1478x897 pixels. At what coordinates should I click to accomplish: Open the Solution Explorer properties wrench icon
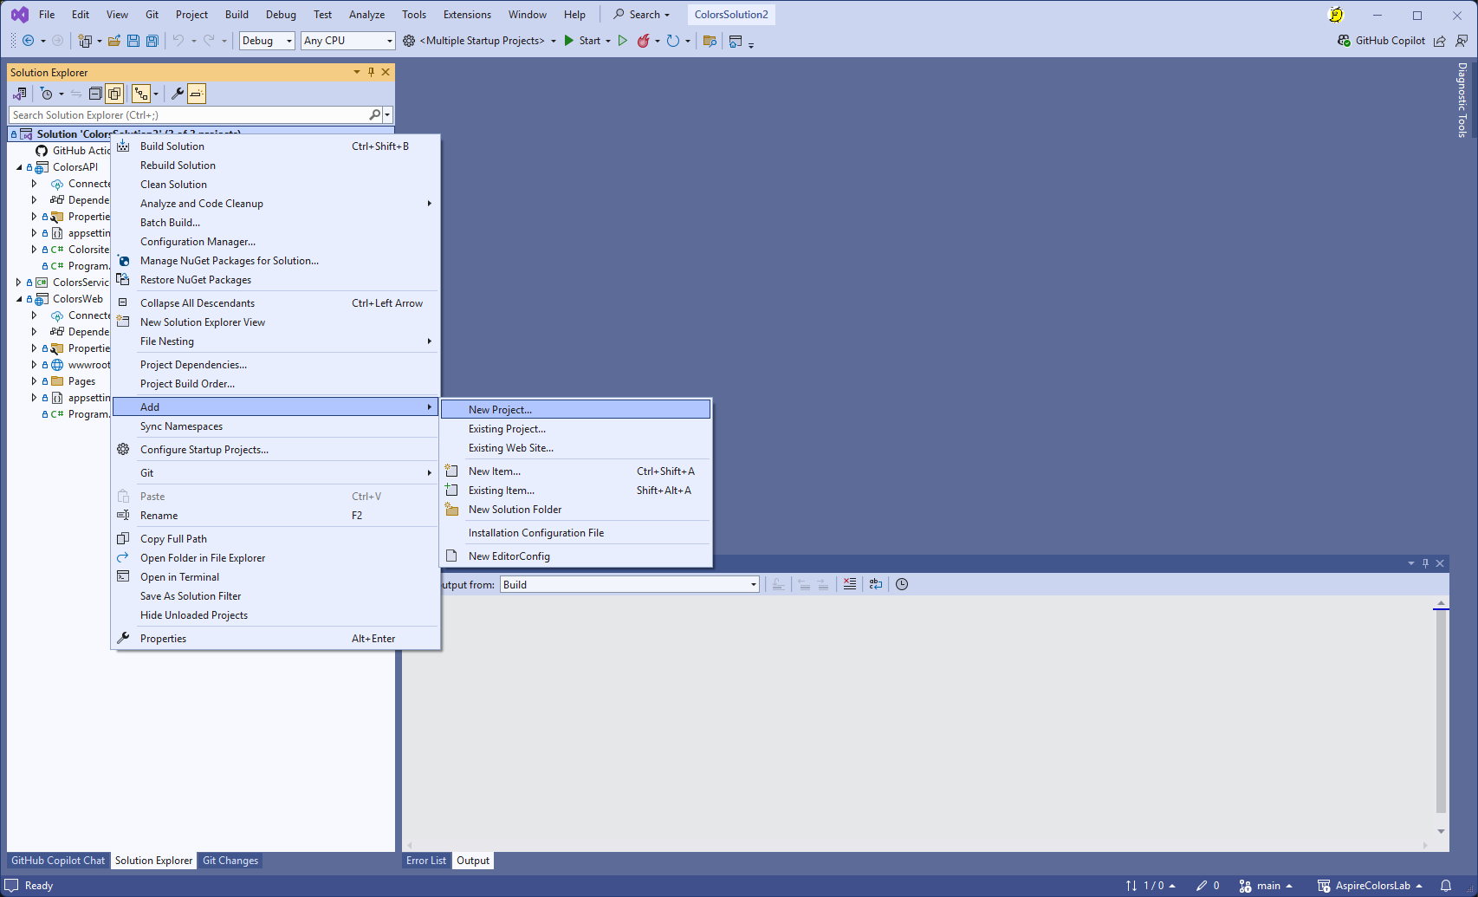[178, 94]
